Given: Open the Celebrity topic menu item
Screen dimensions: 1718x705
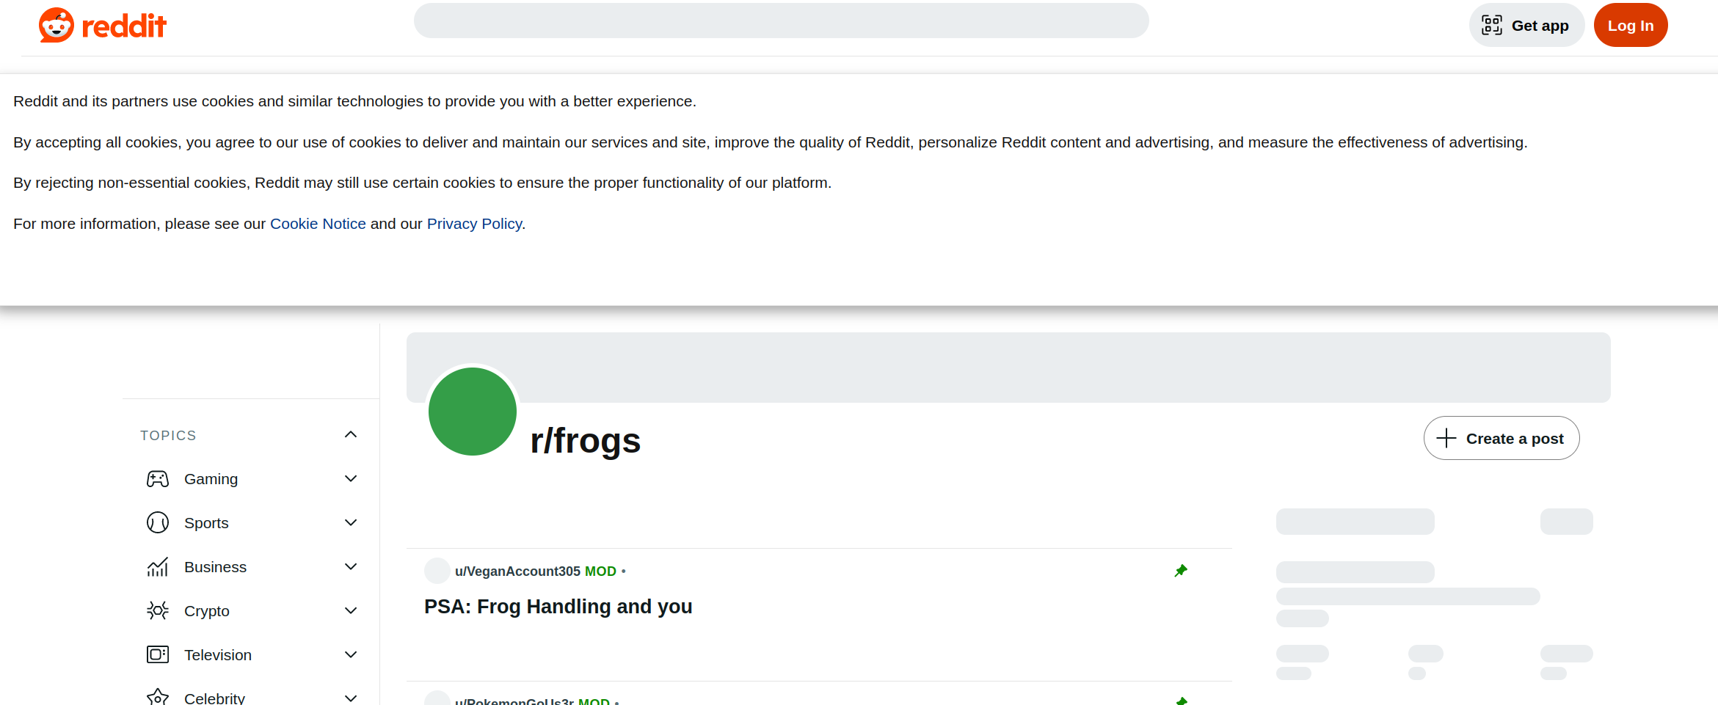Looking at the screenshot, I should point(214,698).
